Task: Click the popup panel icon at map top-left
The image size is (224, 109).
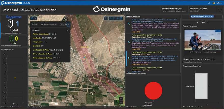Action: tap(32, 18)
